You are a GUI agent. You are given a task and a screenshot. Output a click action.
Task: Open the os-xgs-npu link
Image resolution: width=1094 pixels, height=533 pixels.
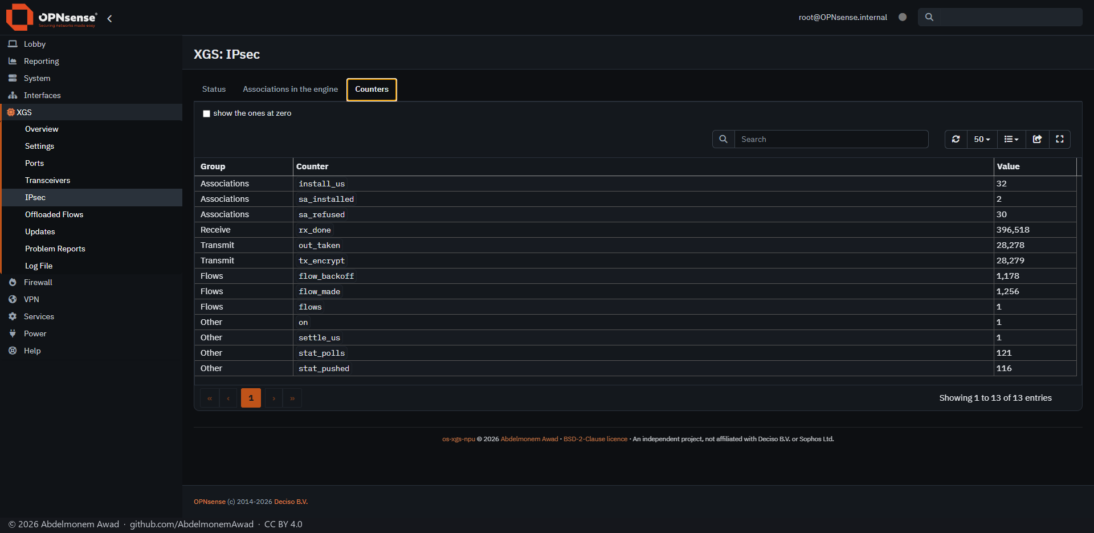click(x=459, y=439)
